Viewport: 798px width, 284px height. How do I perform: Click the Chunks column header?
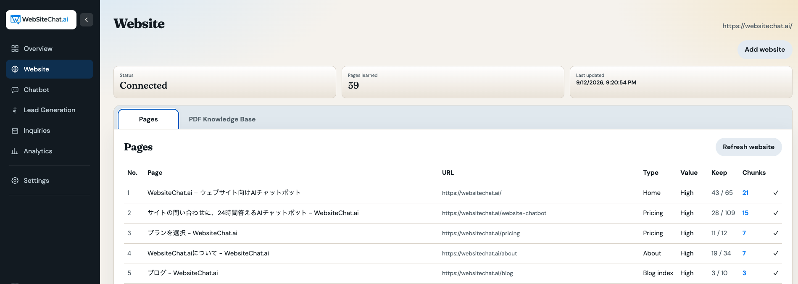(754, 173)
